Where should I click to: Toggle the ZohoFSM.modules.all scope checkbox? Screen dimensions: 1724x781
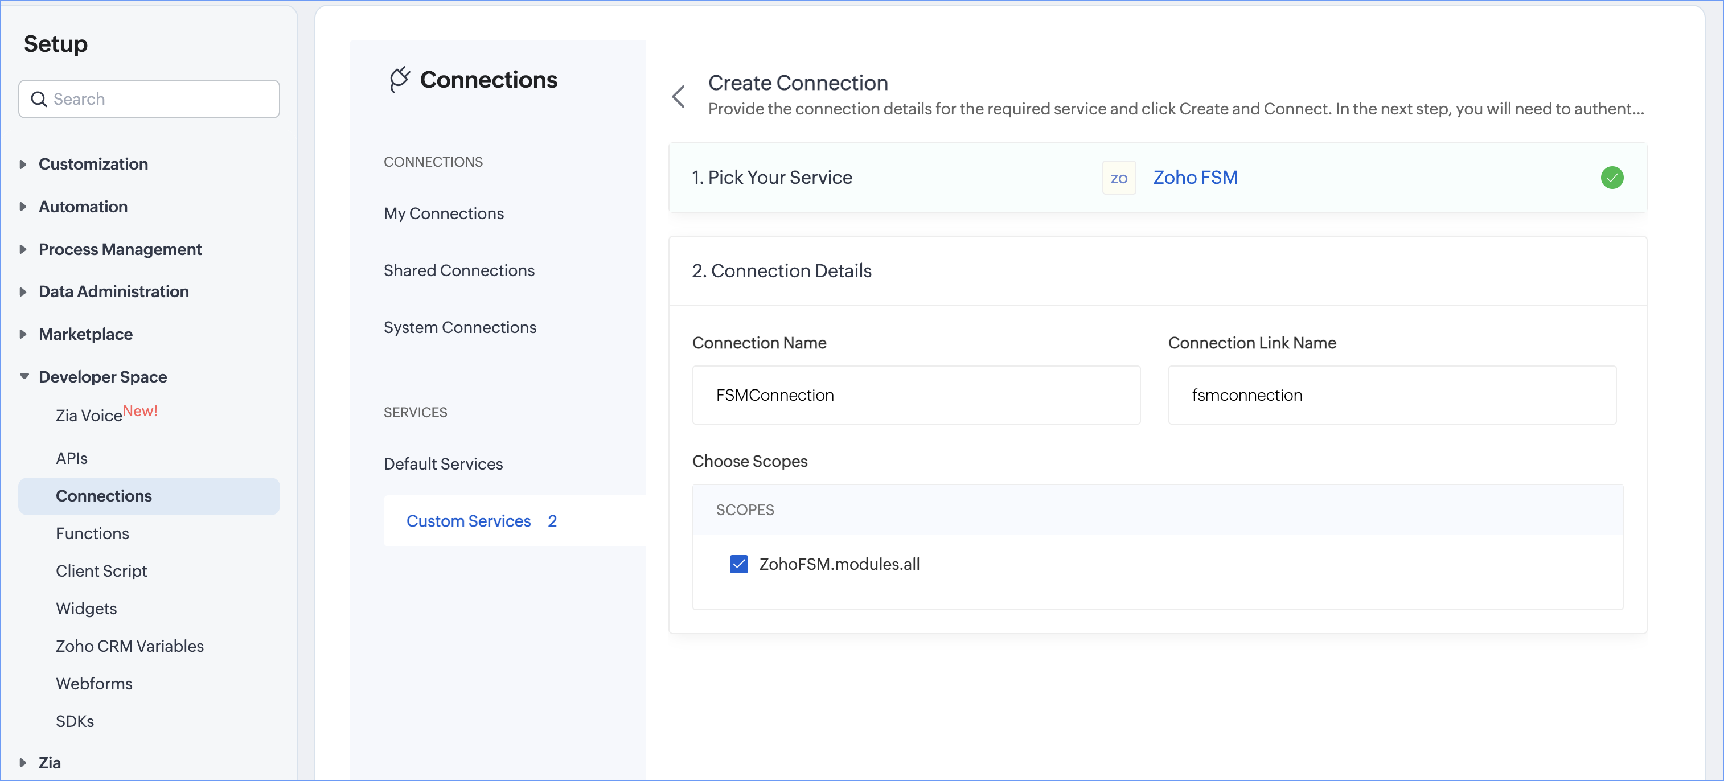pyautogui.click(x=738, y=564)
